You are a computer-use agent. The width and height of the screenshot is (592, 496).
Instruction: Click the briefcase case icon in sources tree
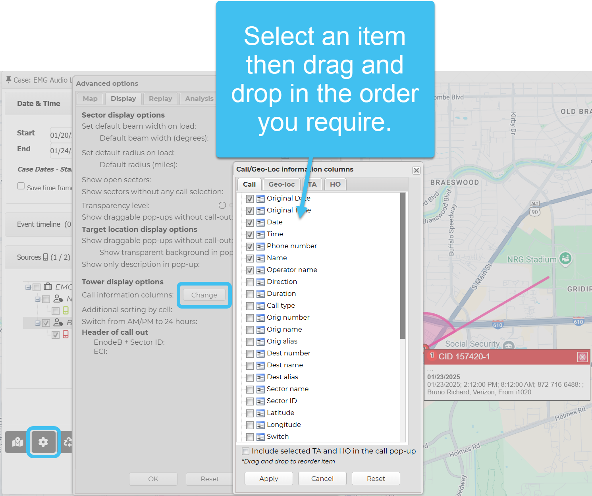48,287
